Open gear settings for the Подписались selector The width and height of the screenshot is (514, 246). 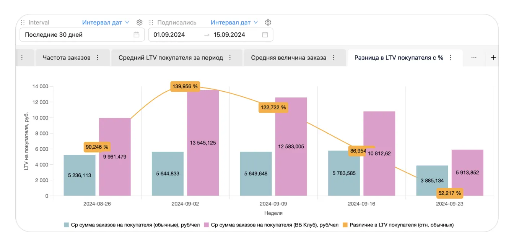click(x=268, y=23)
